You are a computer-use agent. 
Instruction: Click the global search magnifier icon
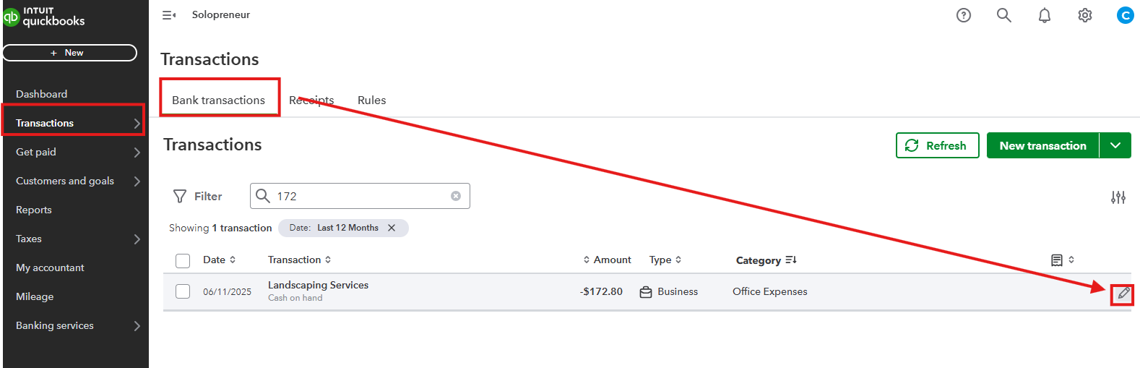(x=1004, y=15)
